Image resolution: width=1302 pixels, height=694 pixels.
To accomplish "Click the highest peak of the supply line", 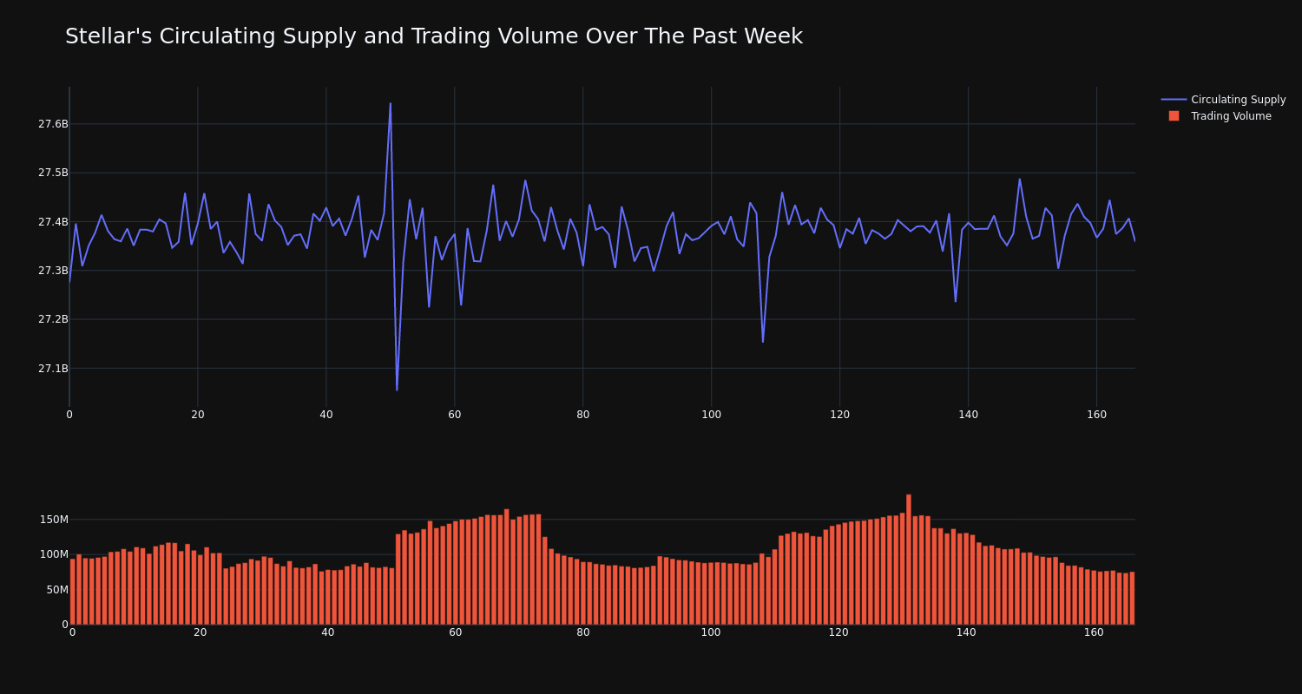I will 391,104.
